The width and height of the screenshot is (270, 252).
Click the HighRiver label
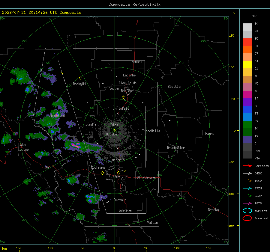pyautogui.click(x=124, y=210)
